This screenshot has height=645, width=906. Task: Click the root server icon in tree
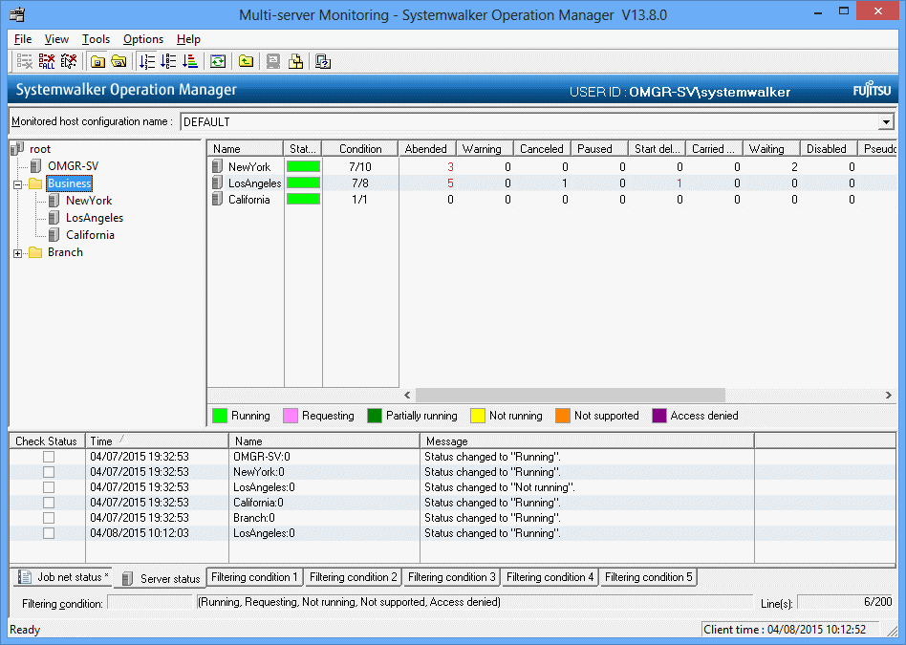tap(18, 148)
